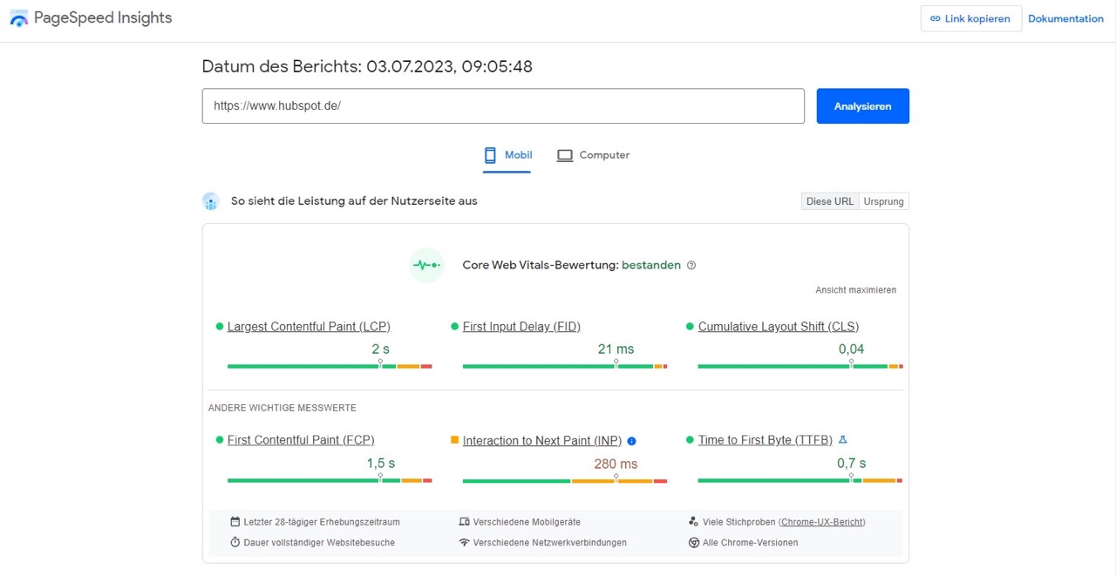Open the Interaction to Next Paint (INP) link
The height and width of the screenshot is (576, 1116).
pyautogui.click(x=542, y=441)
